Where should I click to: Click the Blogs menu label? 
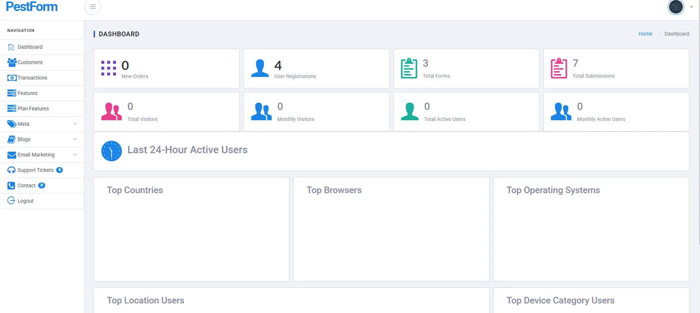pyautogui.click(x=24, y=139)
